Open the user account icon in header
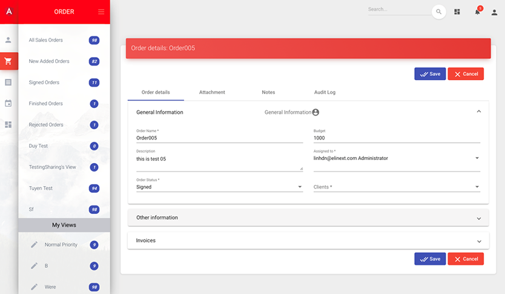This screenshot has height=294, width=505. coord(494,12)
